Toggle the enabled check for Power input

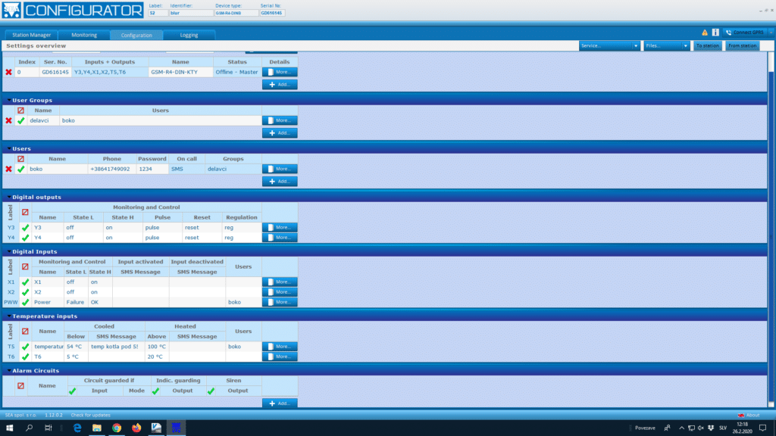(x=25, y=302)
